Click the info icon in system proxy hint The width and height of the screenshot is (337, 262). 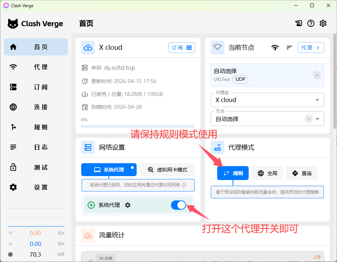[x=184, y=185]
